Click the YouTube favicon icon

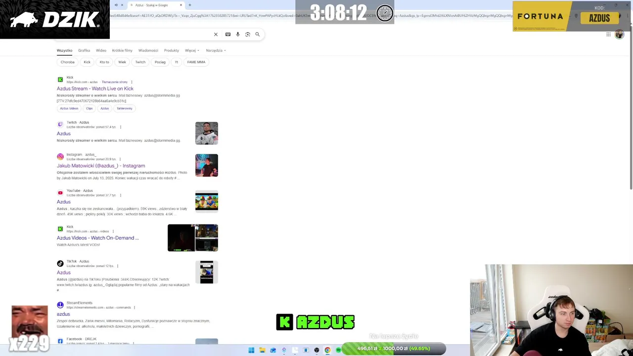tap(60, 193)
